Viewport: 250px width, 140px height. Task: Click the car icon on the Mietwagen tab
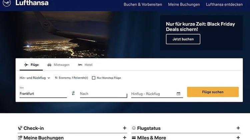point(49,65)
